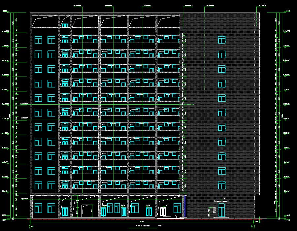This screenshot has height=231, width=297.
Task: Select small window in top-floor narrow column
Action: coord(65,25)
